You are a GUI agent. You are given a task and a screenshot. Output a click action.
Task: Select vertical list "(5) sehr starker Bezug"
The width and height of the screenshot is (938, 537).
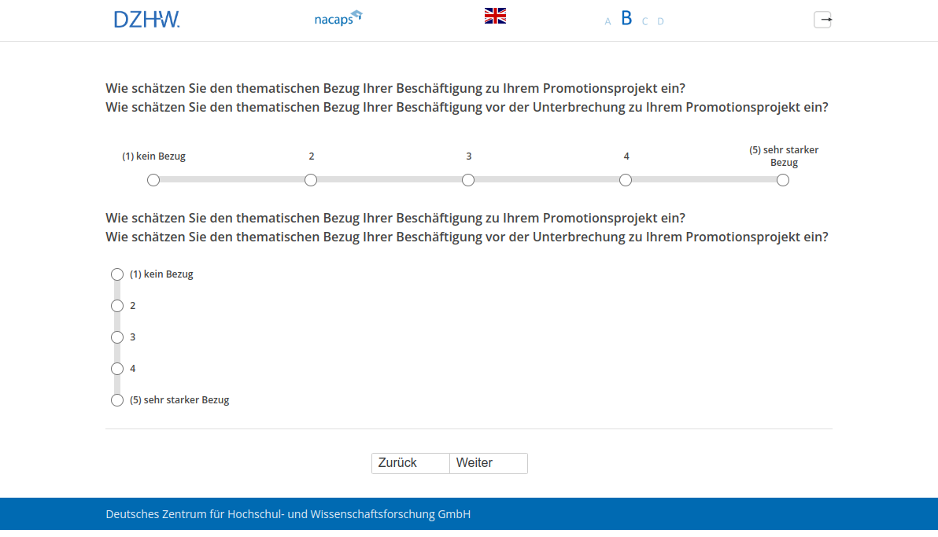pyautogui.click(x=117, y=400)
